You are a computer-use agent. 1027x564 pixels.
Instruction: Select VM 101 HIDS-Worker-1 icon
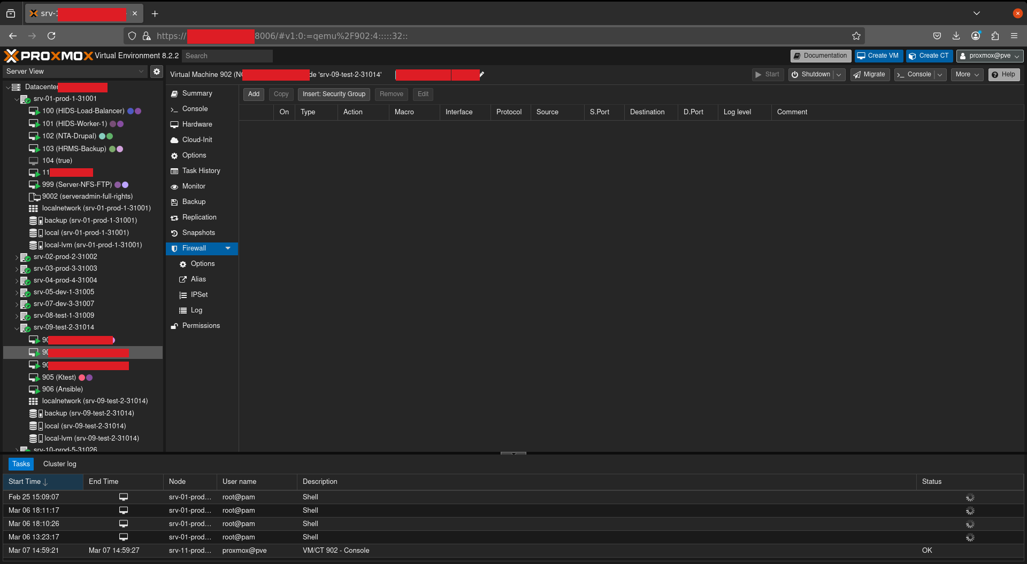34,124
